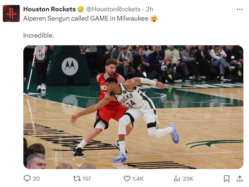Click the Motorola logo in the photo
Screen dimensions: 249x187
[70, 66]
